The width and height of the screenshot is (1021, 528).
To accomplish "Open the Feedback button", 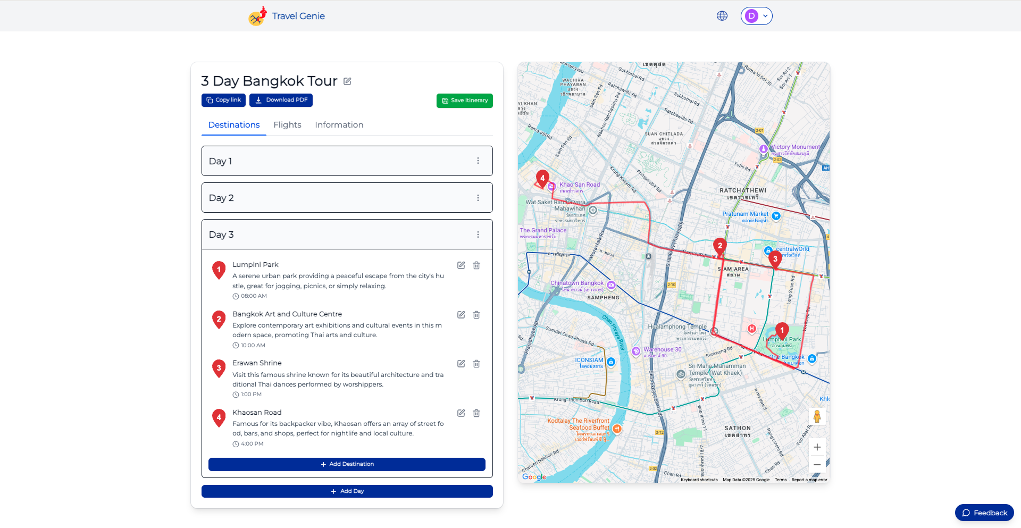I will [984, 513].
